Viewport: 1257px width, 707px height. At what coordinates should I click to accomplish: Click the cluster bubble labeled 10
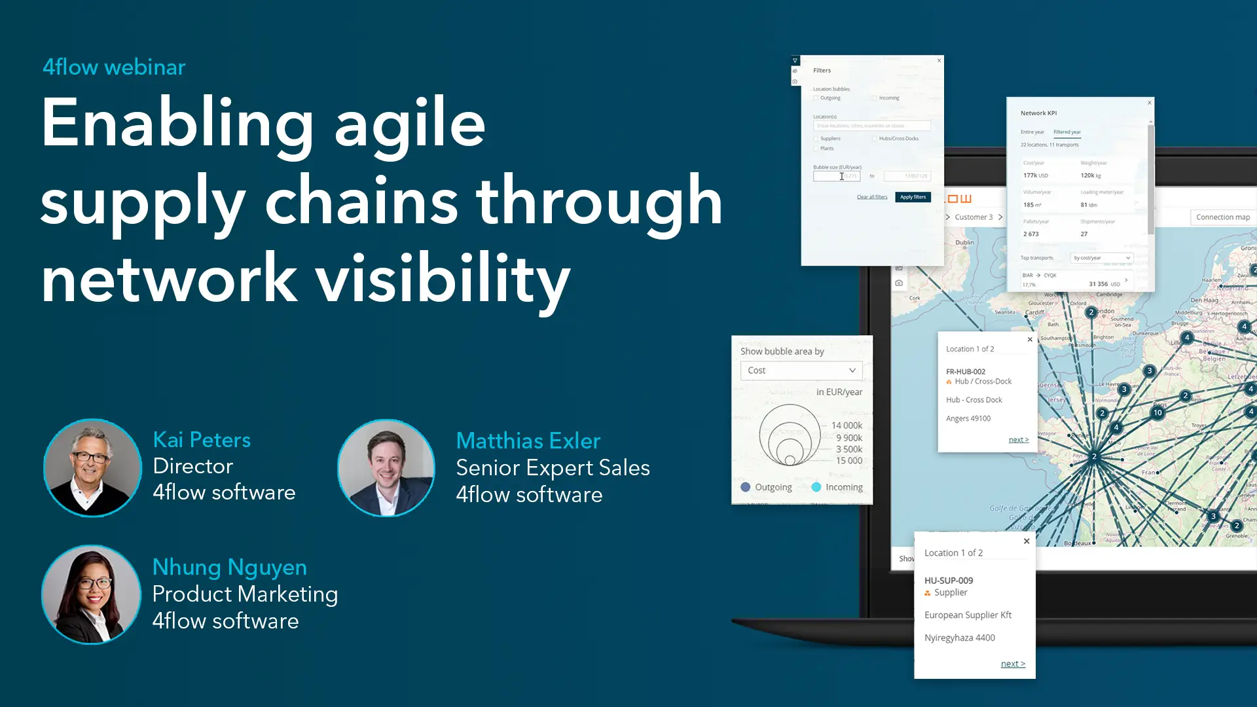click(1157, 413)
